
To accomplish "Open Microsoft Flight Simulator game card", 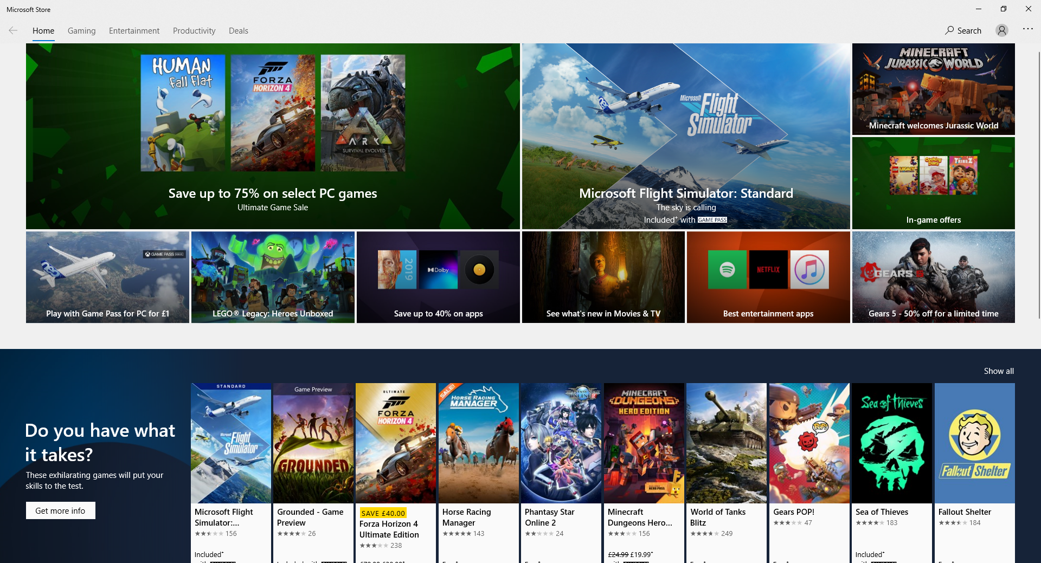I will [x=231, y=473].
